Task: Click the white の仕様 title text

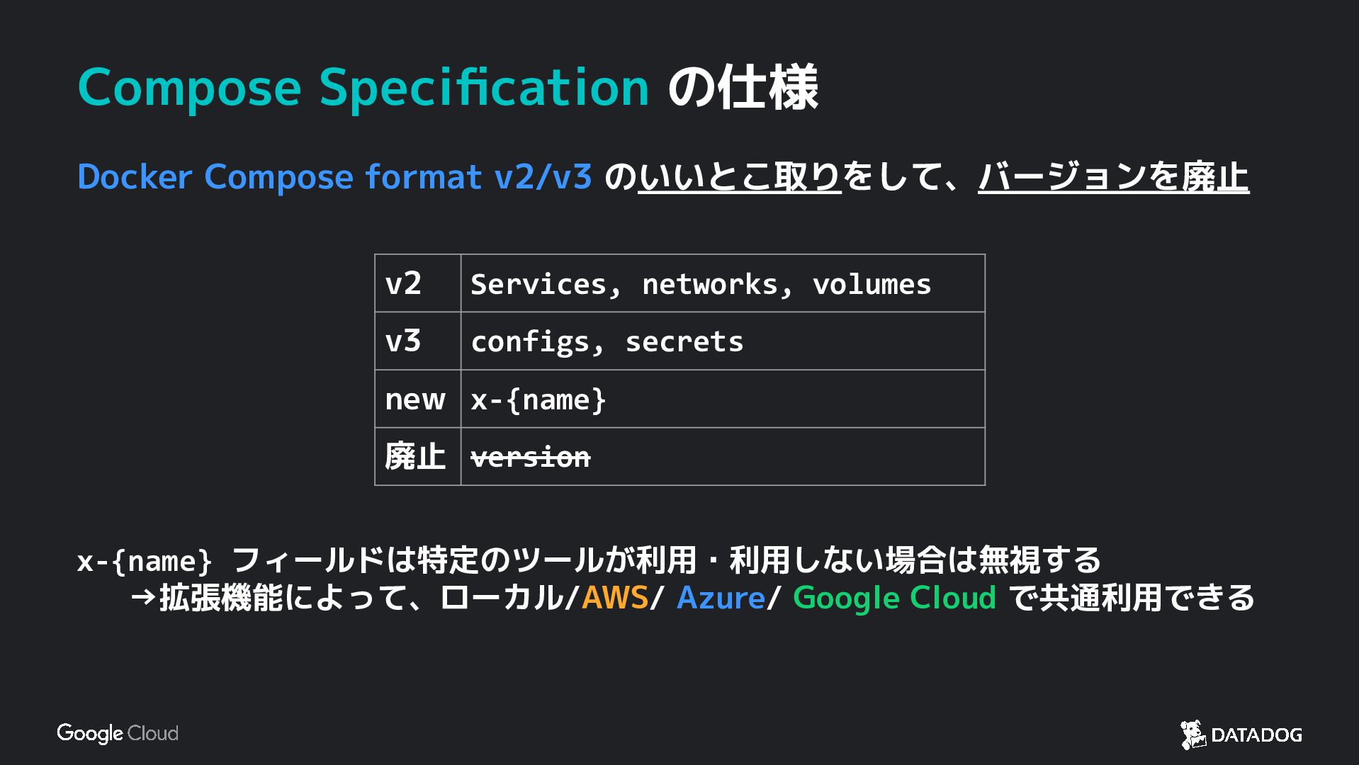Action: point(743,87)
